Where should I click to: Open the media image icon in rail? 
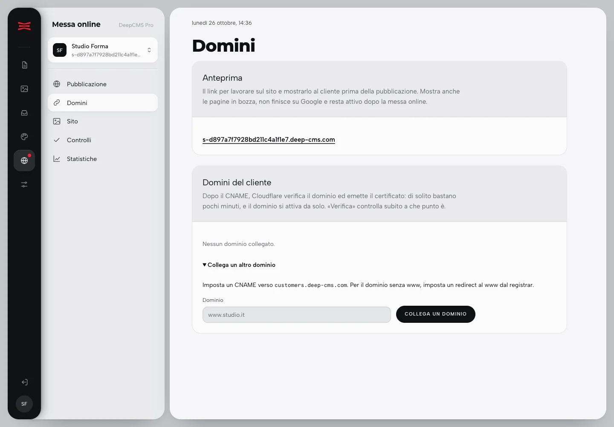pos(24,89)
